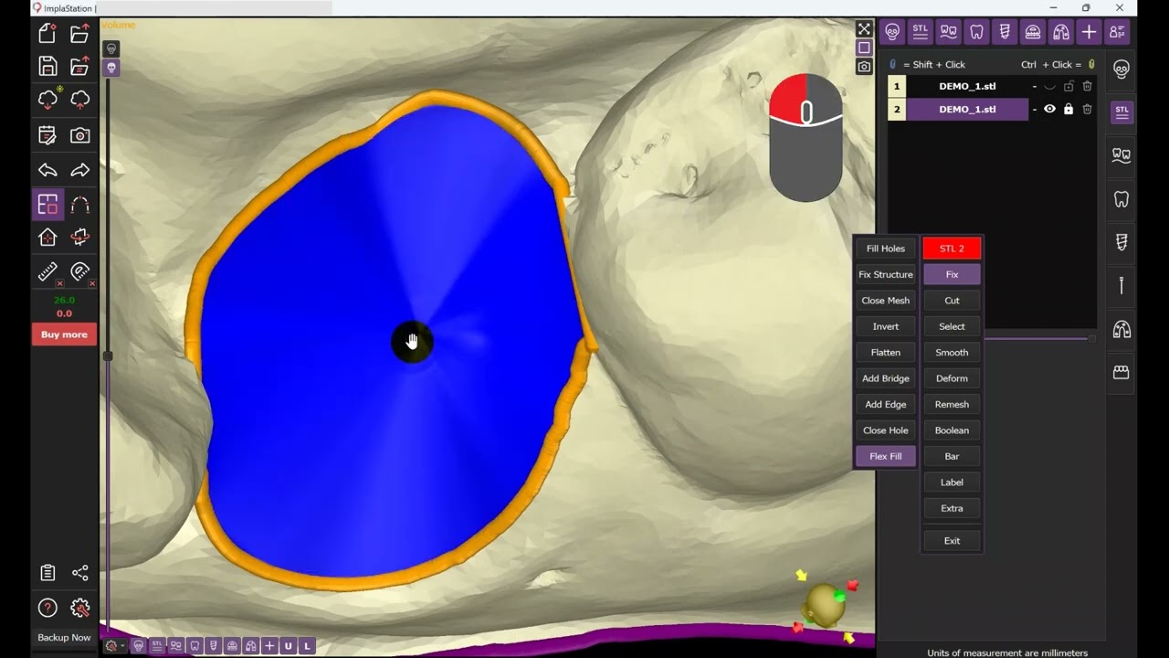Viewport: 1169px width, 658px height.
Task: Show hidden first DEMO_1.stl mesh
Action: point(1049,87)
